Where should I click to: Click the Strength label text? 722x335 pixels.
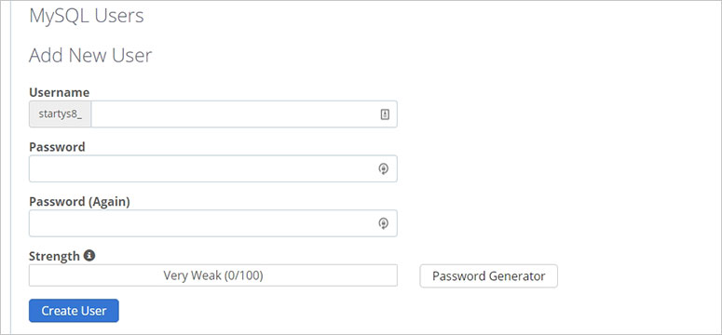54,256
